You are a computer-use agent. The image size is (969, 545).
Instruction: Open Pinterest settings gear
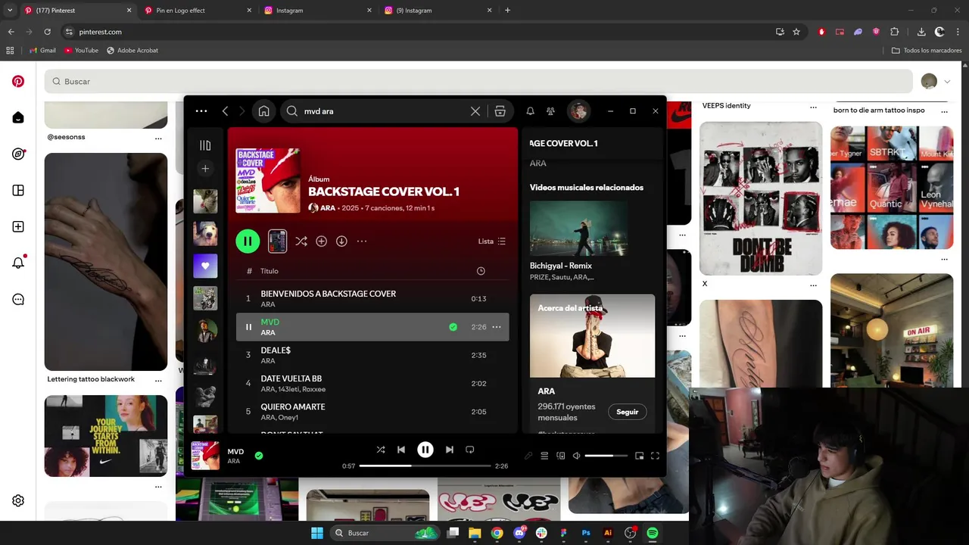(x=18, y=500)
